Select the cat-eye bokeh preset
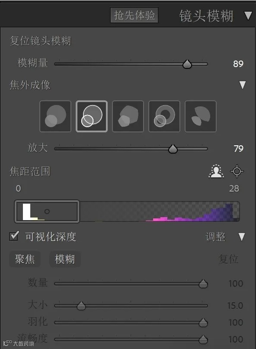The image size is (256, 349). click(x=201, y=117)
